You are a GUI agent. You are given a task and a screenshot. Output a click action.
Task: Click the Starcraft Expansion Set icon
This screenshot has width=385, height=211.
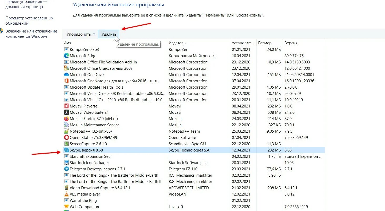66,156
